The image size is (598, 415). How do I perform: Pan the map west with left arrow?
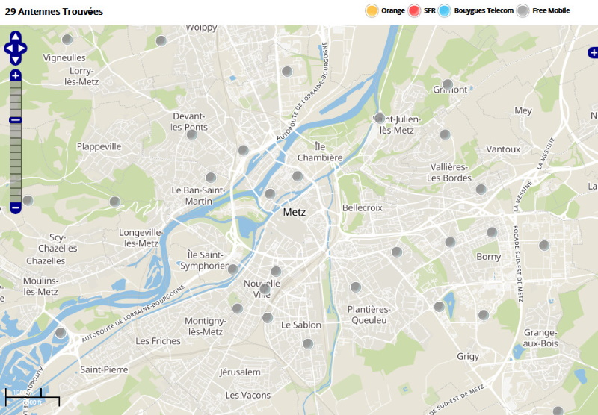pos(7,49)
